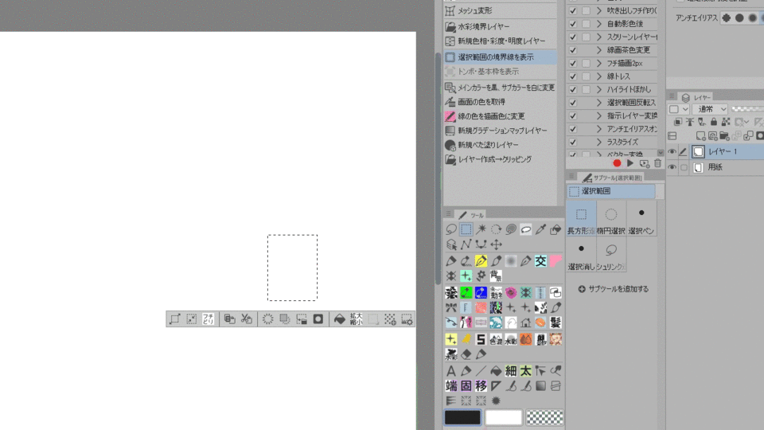
Task: Expand the 線トレス auto action
Action: [x=599, y=76]
